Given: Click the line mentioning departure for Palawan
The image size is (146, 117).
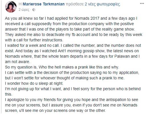Looking at the screenshot, I should [72, 56].
